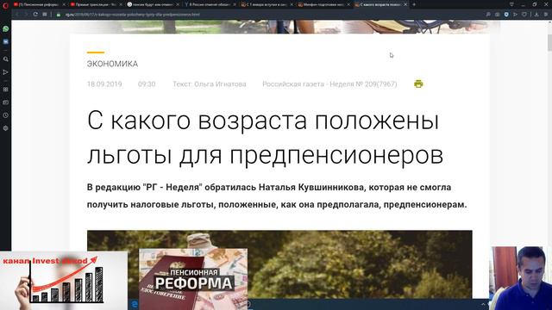Open the ЭКОНОМИКА section link
Screen dimensions: 552x310
(112, 64)
